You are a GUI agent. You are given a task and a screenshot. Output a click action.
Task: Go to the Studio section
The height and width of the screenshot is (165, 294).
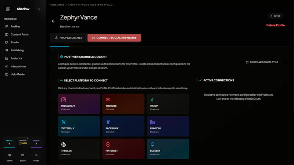[12, 42]
